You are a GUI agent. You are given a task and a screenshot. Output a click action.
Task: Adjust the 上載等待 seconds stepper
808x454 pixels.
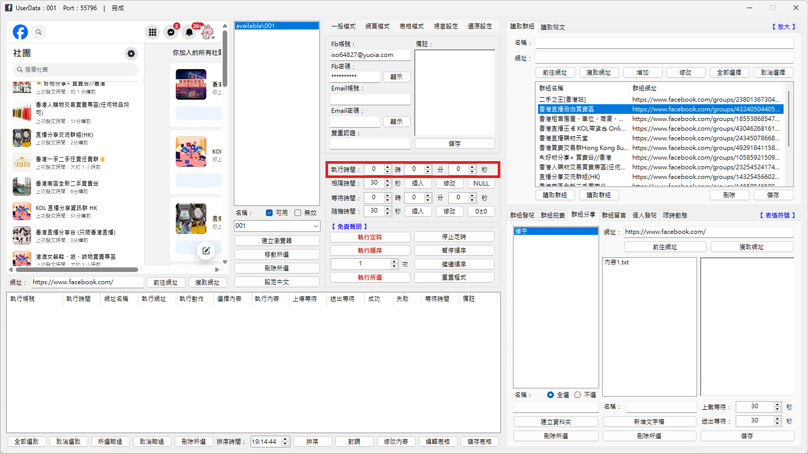pos(777,407)
